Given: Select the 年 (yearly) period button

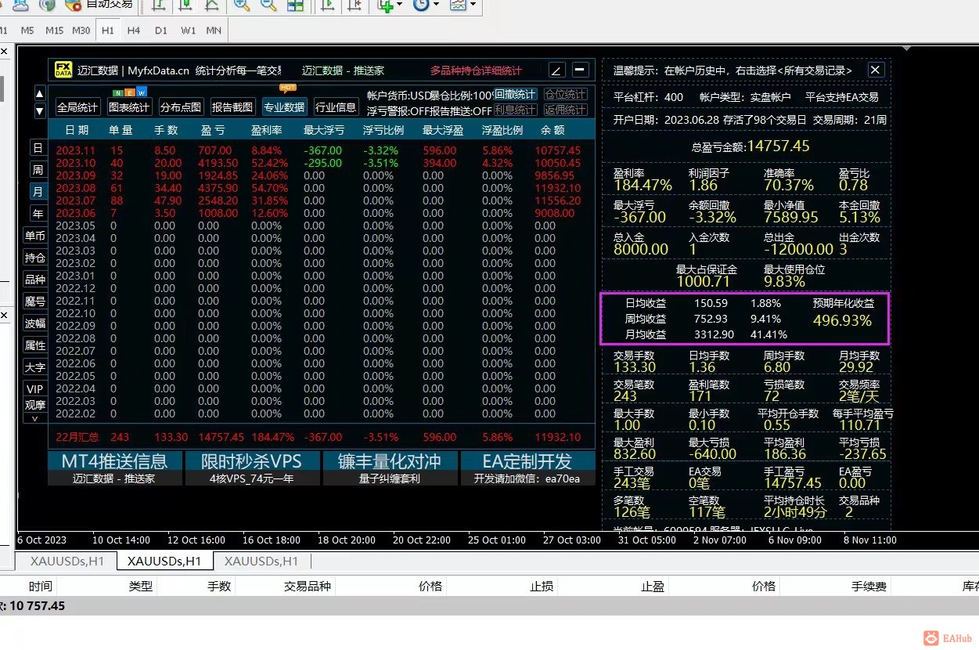Looking at the screenshot, I should coord(38,214).
